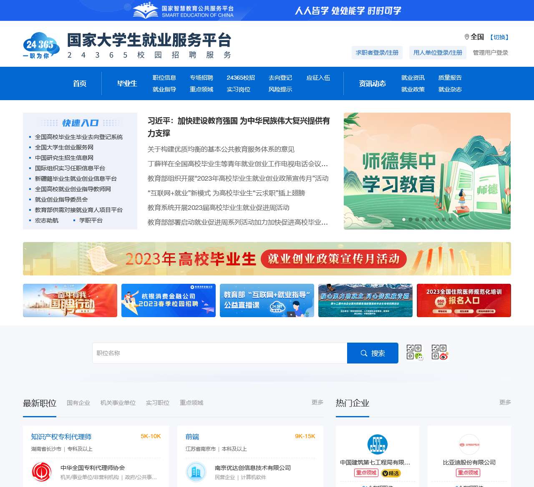534x487 pixels.
Task: Open the 中国建筑第七工程局 CSCEC logo
Action: tap(377, 444)
